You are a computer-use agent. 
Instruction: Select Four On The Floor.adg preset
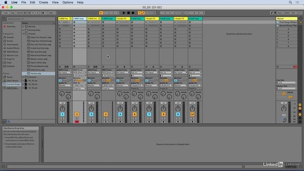click(41, 45)
